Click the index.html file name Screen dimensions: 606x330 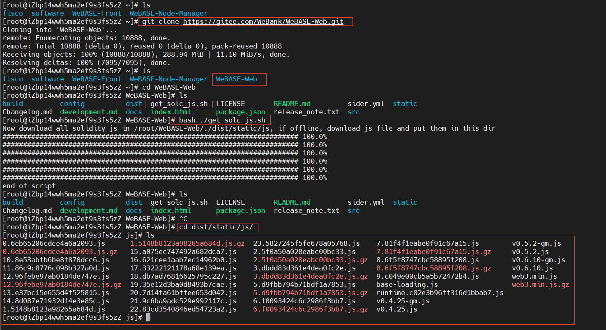pos(172,112)
